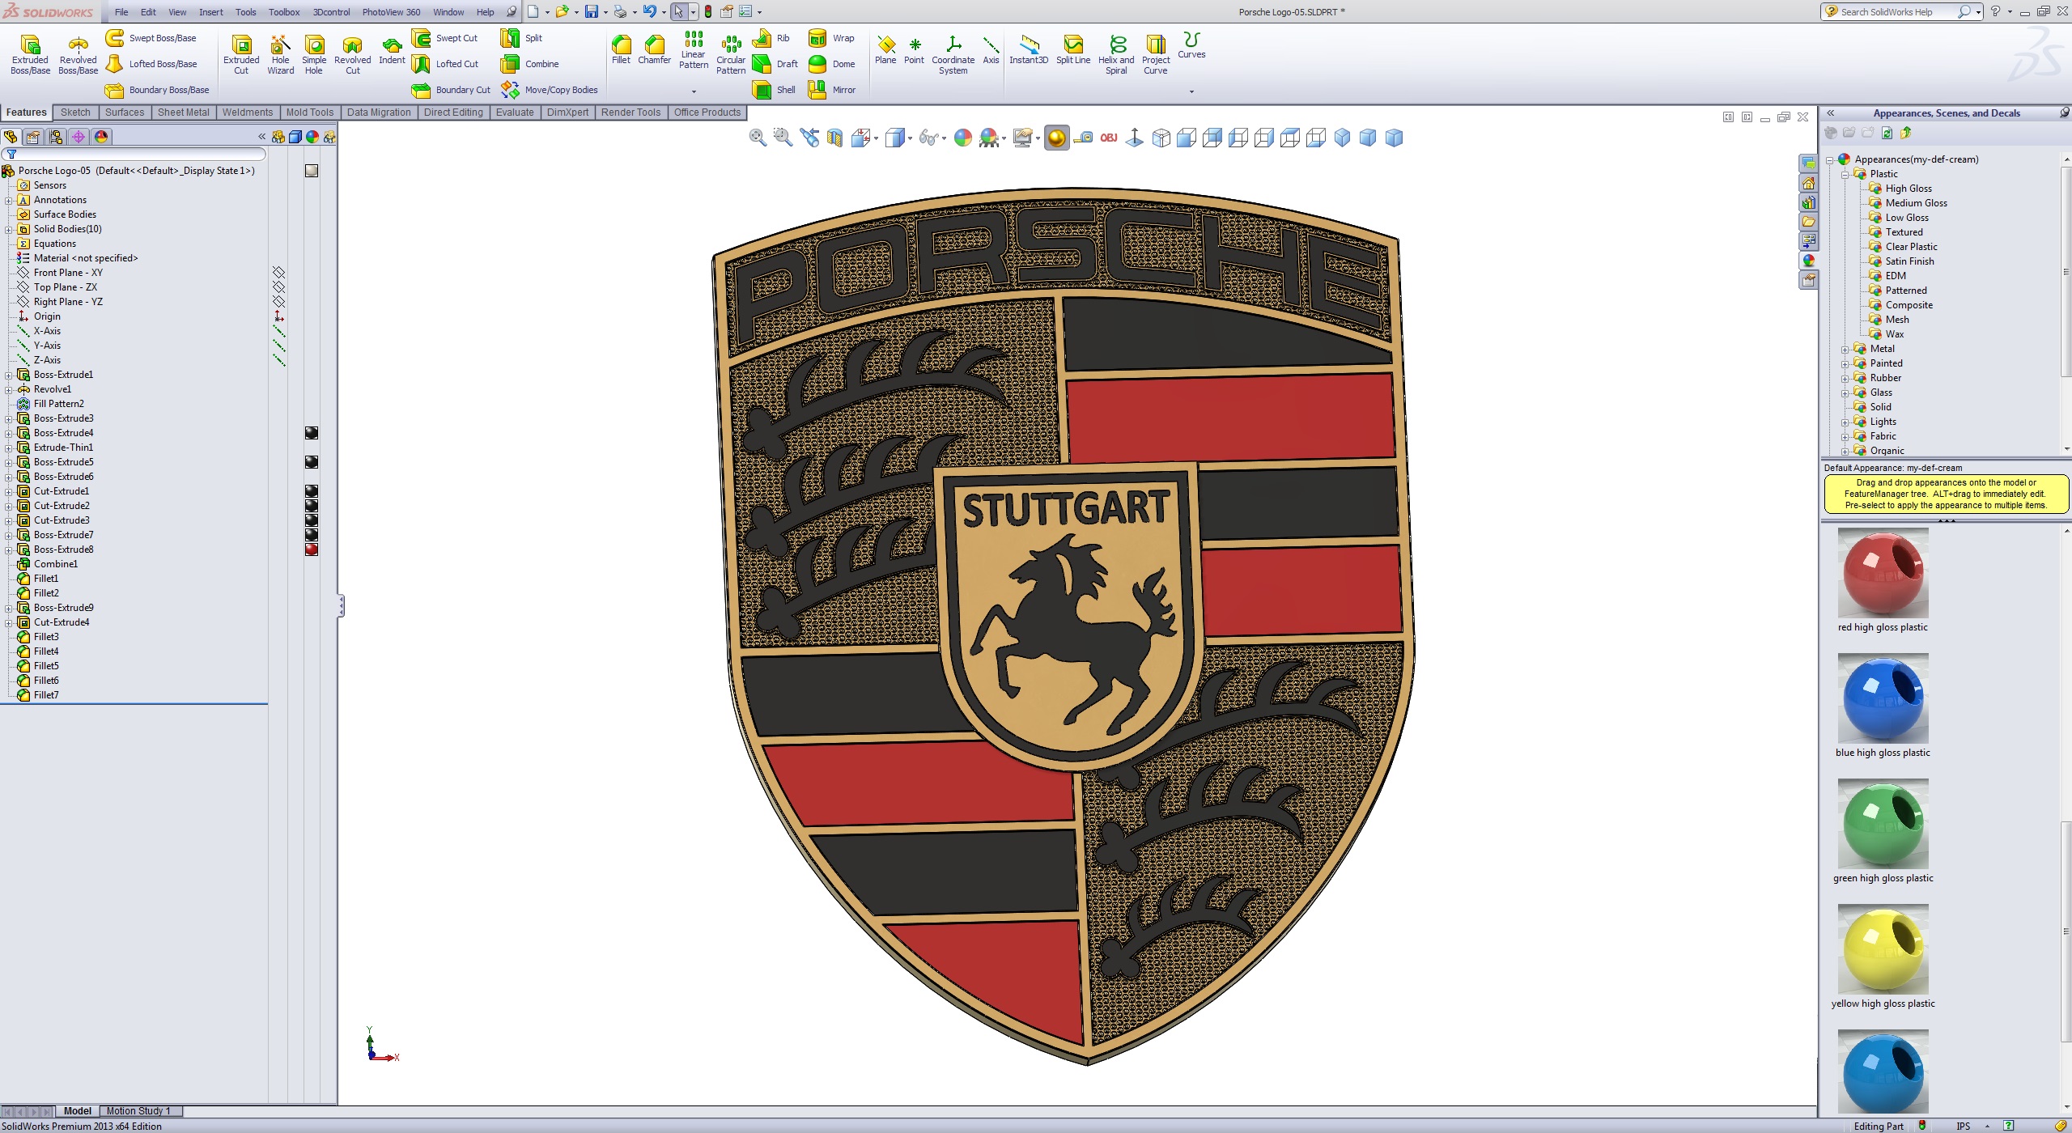Toggle display swatch for Cut-Extrude3
2072x1133 pixels.
coord(312,520)
